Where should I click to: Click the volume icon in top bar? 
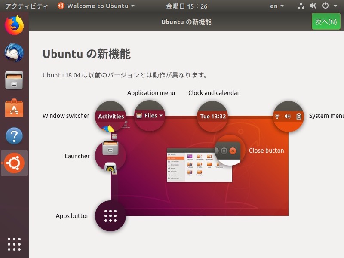point(313,6)
